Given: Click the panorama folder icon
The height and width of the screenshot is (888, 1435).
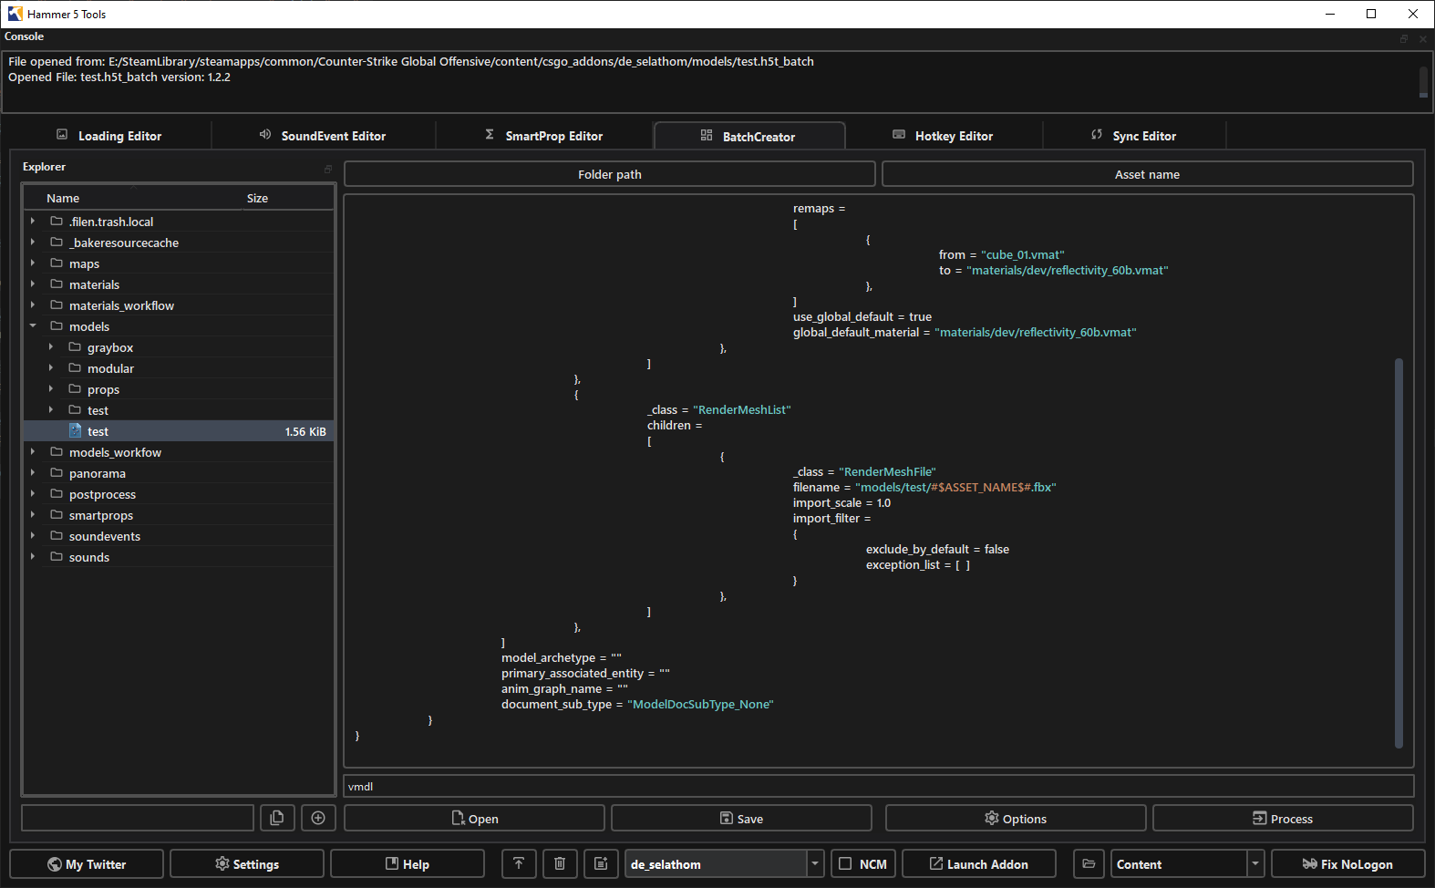Looking at the screenshot, I should (57, 472).
